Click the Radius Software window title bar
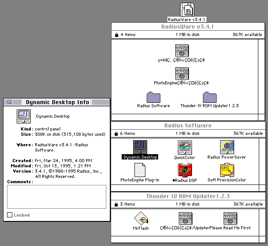 click(x=188, y=126)
